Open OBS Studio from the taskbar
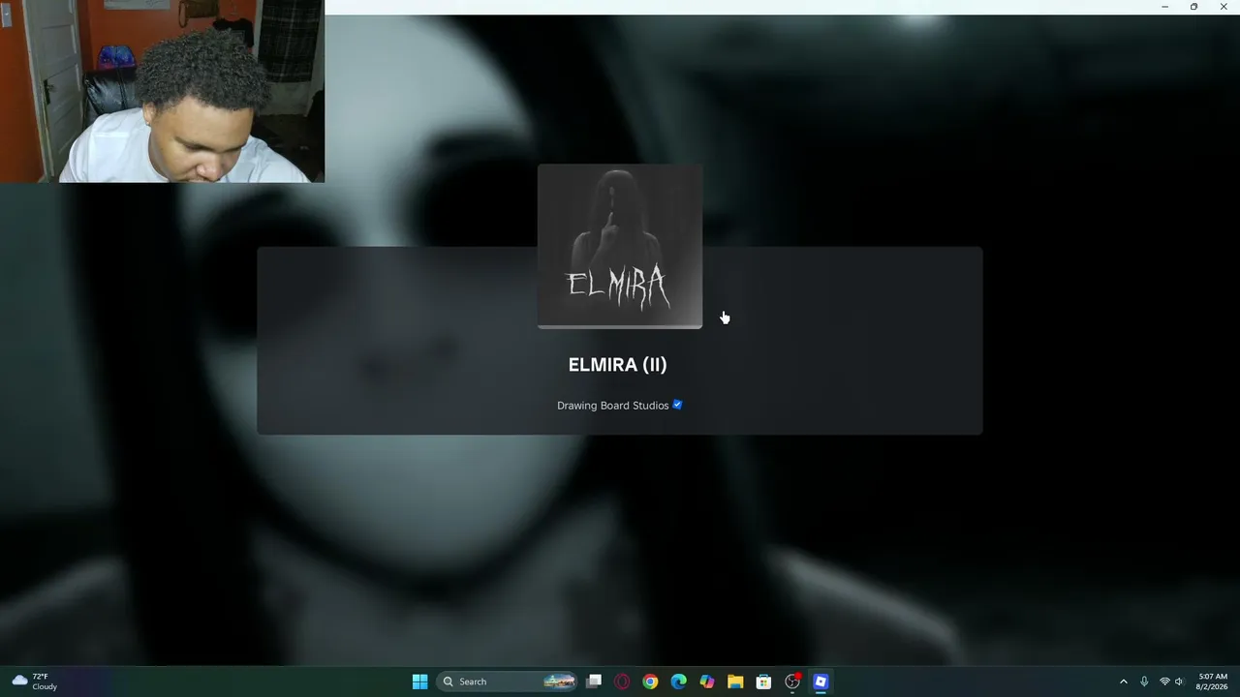 pos(792,682)
